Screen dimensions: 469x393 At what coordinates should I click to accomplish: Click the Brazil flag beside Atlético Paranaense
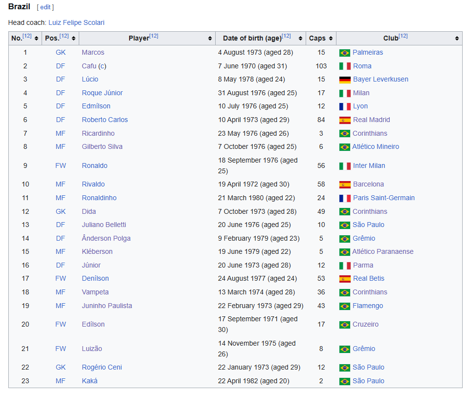tap(345, 252)
